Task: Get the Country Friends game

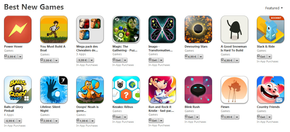Action: click(262, 117)
